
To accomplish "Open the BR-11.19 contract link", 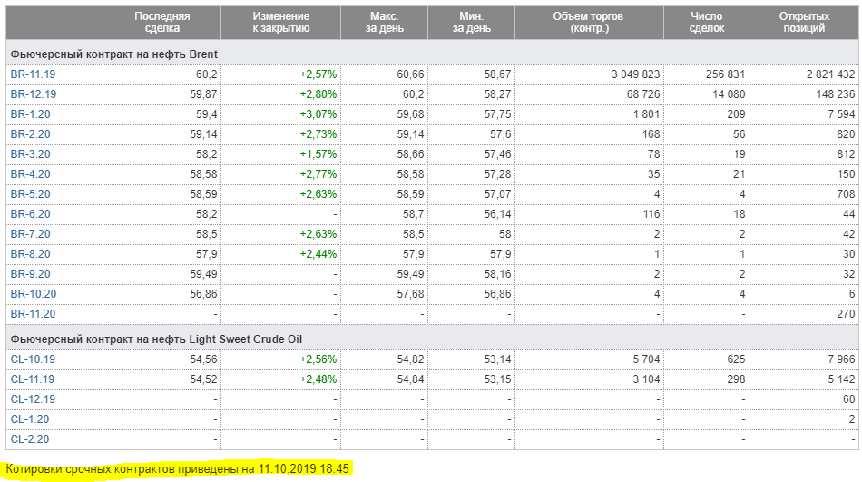I will tap(34, 74).
